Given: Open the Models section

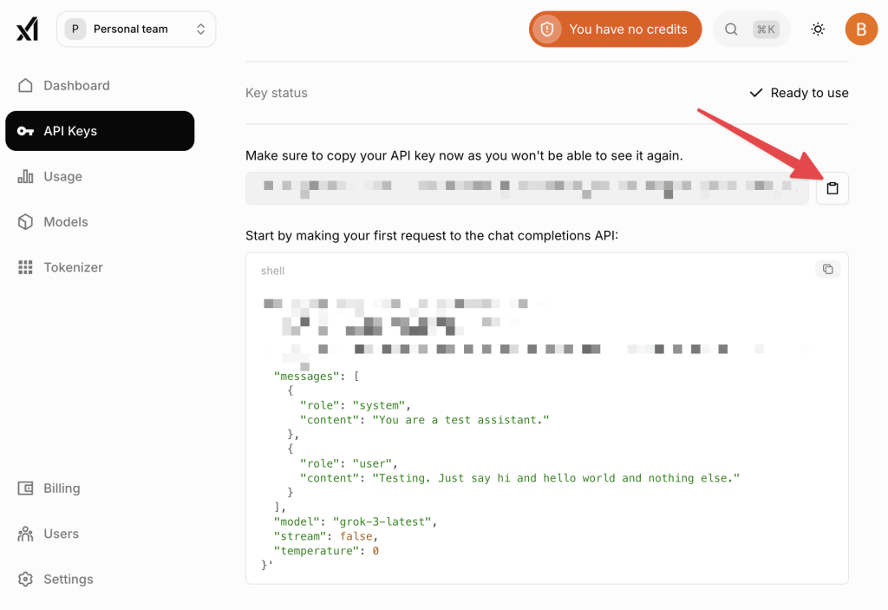Looking at the screenshot, I should pyautogui.click(x=65, y=221).
